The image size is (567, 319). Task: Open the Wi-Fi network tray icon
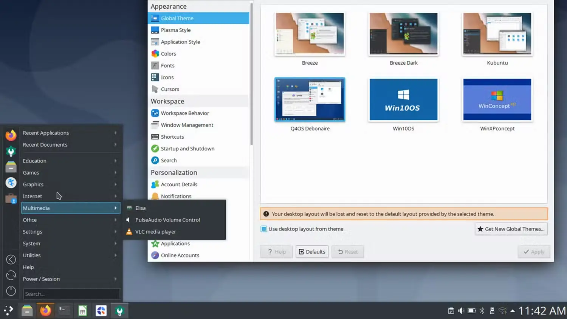[x=502, y=311]
